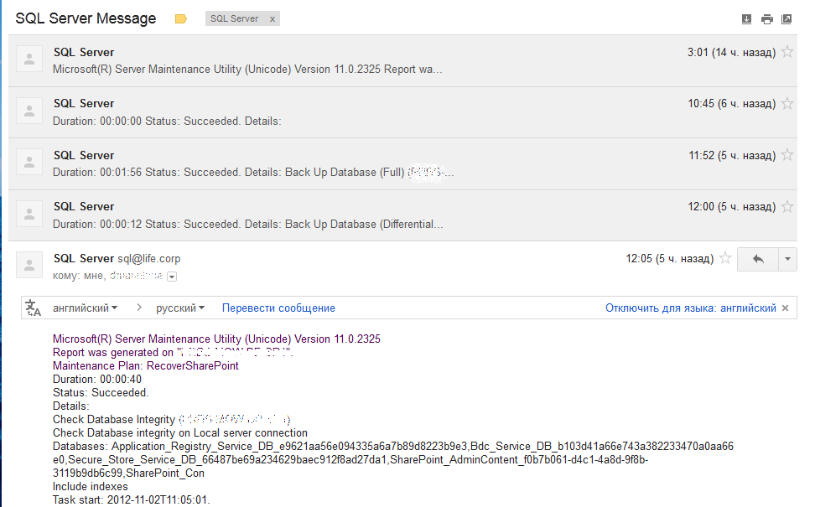815x507 pixels.
Task: Show recipient details dropdown
Action: [172, 277]
